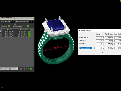Click the green arrow beside Update

coord(9,26)
